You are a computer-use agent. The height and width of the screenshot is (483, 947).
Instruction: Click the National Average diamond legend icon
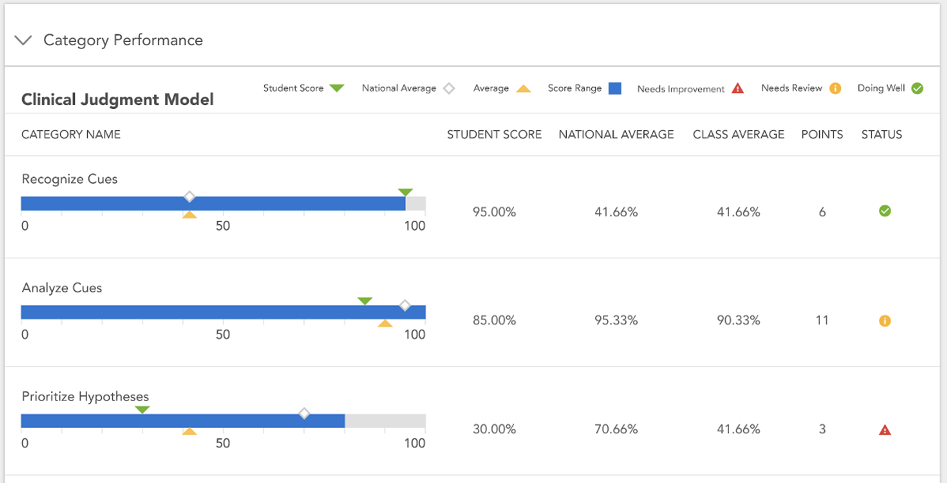[x=449, y=88]
